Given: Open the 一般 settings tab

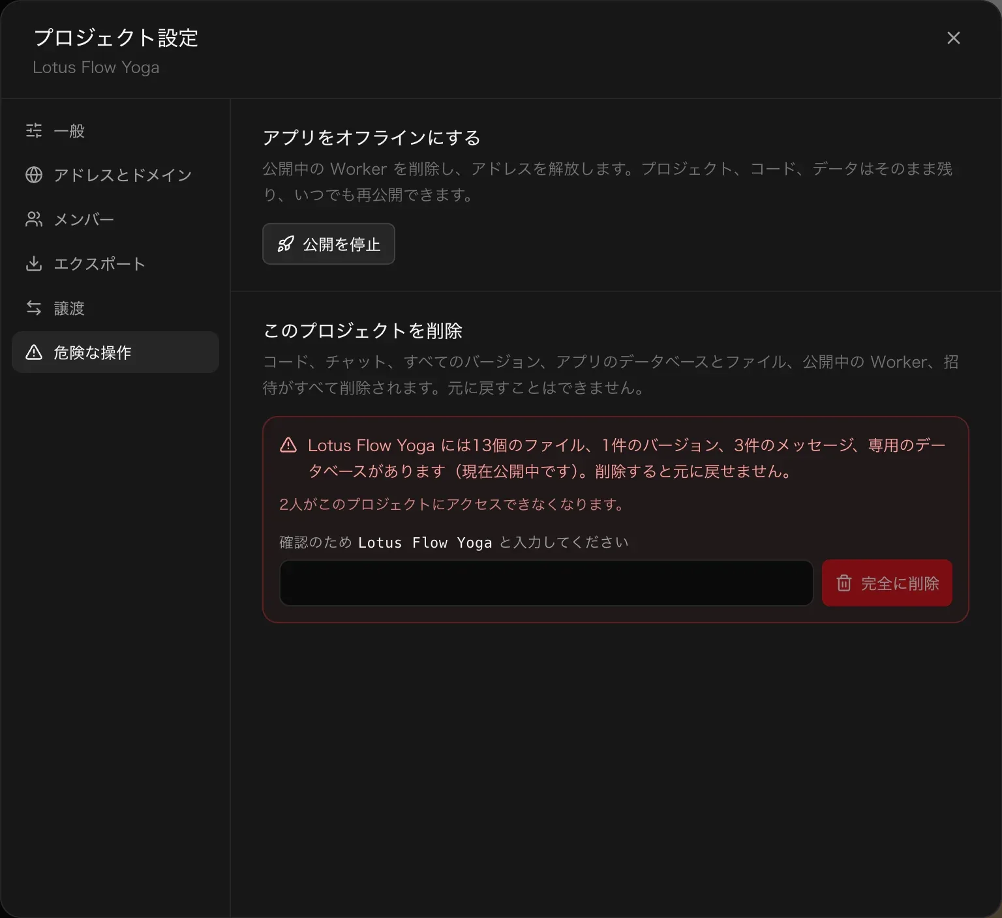Looking at the screenshot, I should pos(115,130).
